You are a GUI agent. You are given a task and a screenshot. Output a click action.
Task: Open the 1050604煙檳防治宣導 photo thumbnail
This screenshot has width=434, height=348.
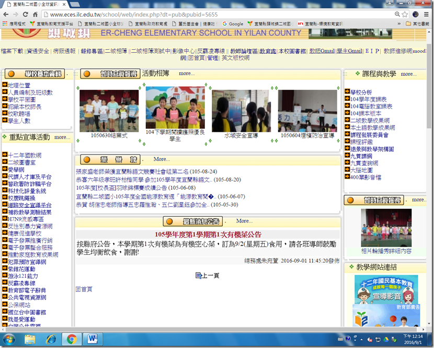(x=307, y=110)
